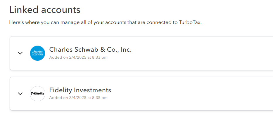The height and width of the screenshot is (117, 273).
Task: Click the Fidelity logo circle icon
Action: pos(37,94)
